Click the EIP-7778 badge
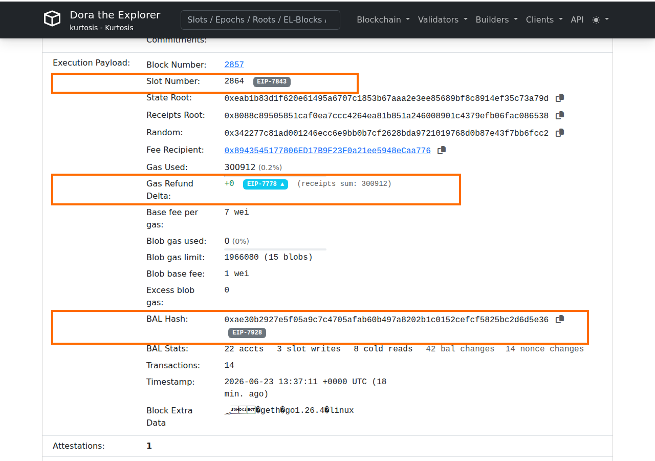The height and width of the screenshot is (461, 655). tap(266, 184)
